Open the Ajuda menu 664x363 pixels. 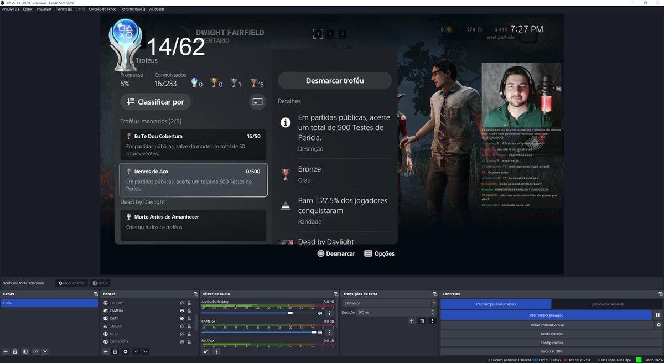157,9
